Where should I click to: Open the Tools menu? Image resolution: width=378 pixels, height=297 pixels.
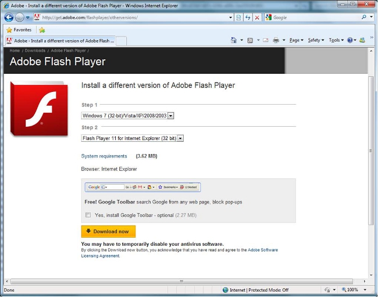pyautogui.click(x=336, y=40)
